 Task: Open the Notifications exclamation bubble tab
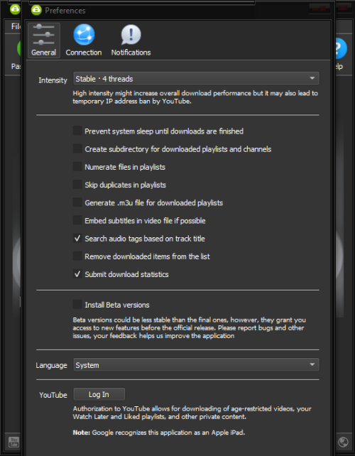131,40
